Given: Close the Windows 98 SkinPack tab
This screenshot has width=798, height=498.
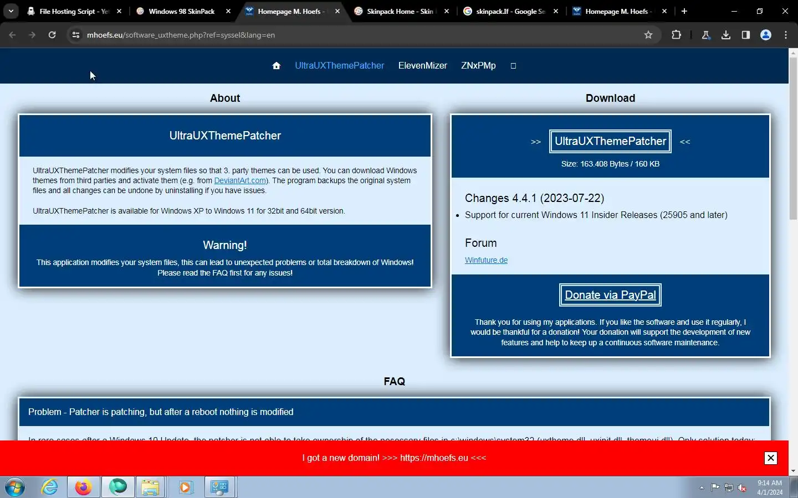Looking at the screenshot, I should [x=228, y=11].
